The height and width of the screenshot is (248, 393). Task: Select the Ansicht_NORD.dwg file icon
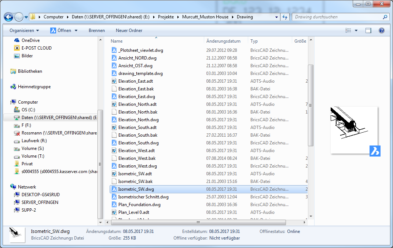click(x=114, y=58)
